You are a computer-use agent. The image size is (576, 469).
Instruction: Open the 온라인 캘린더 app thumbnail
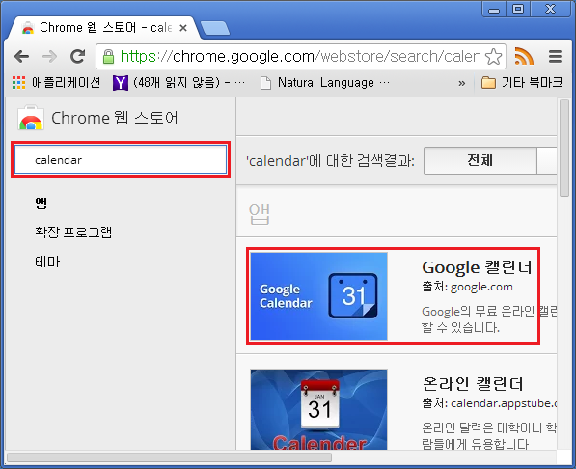318,409
